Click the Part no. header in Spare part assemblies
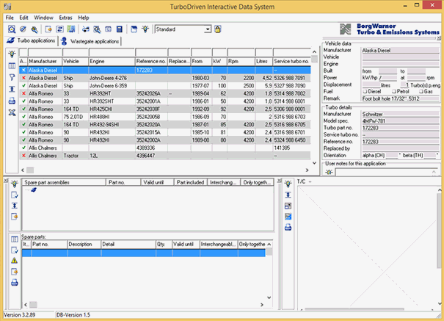The width and height of the screenshot is (444, 321). (123, 182)
